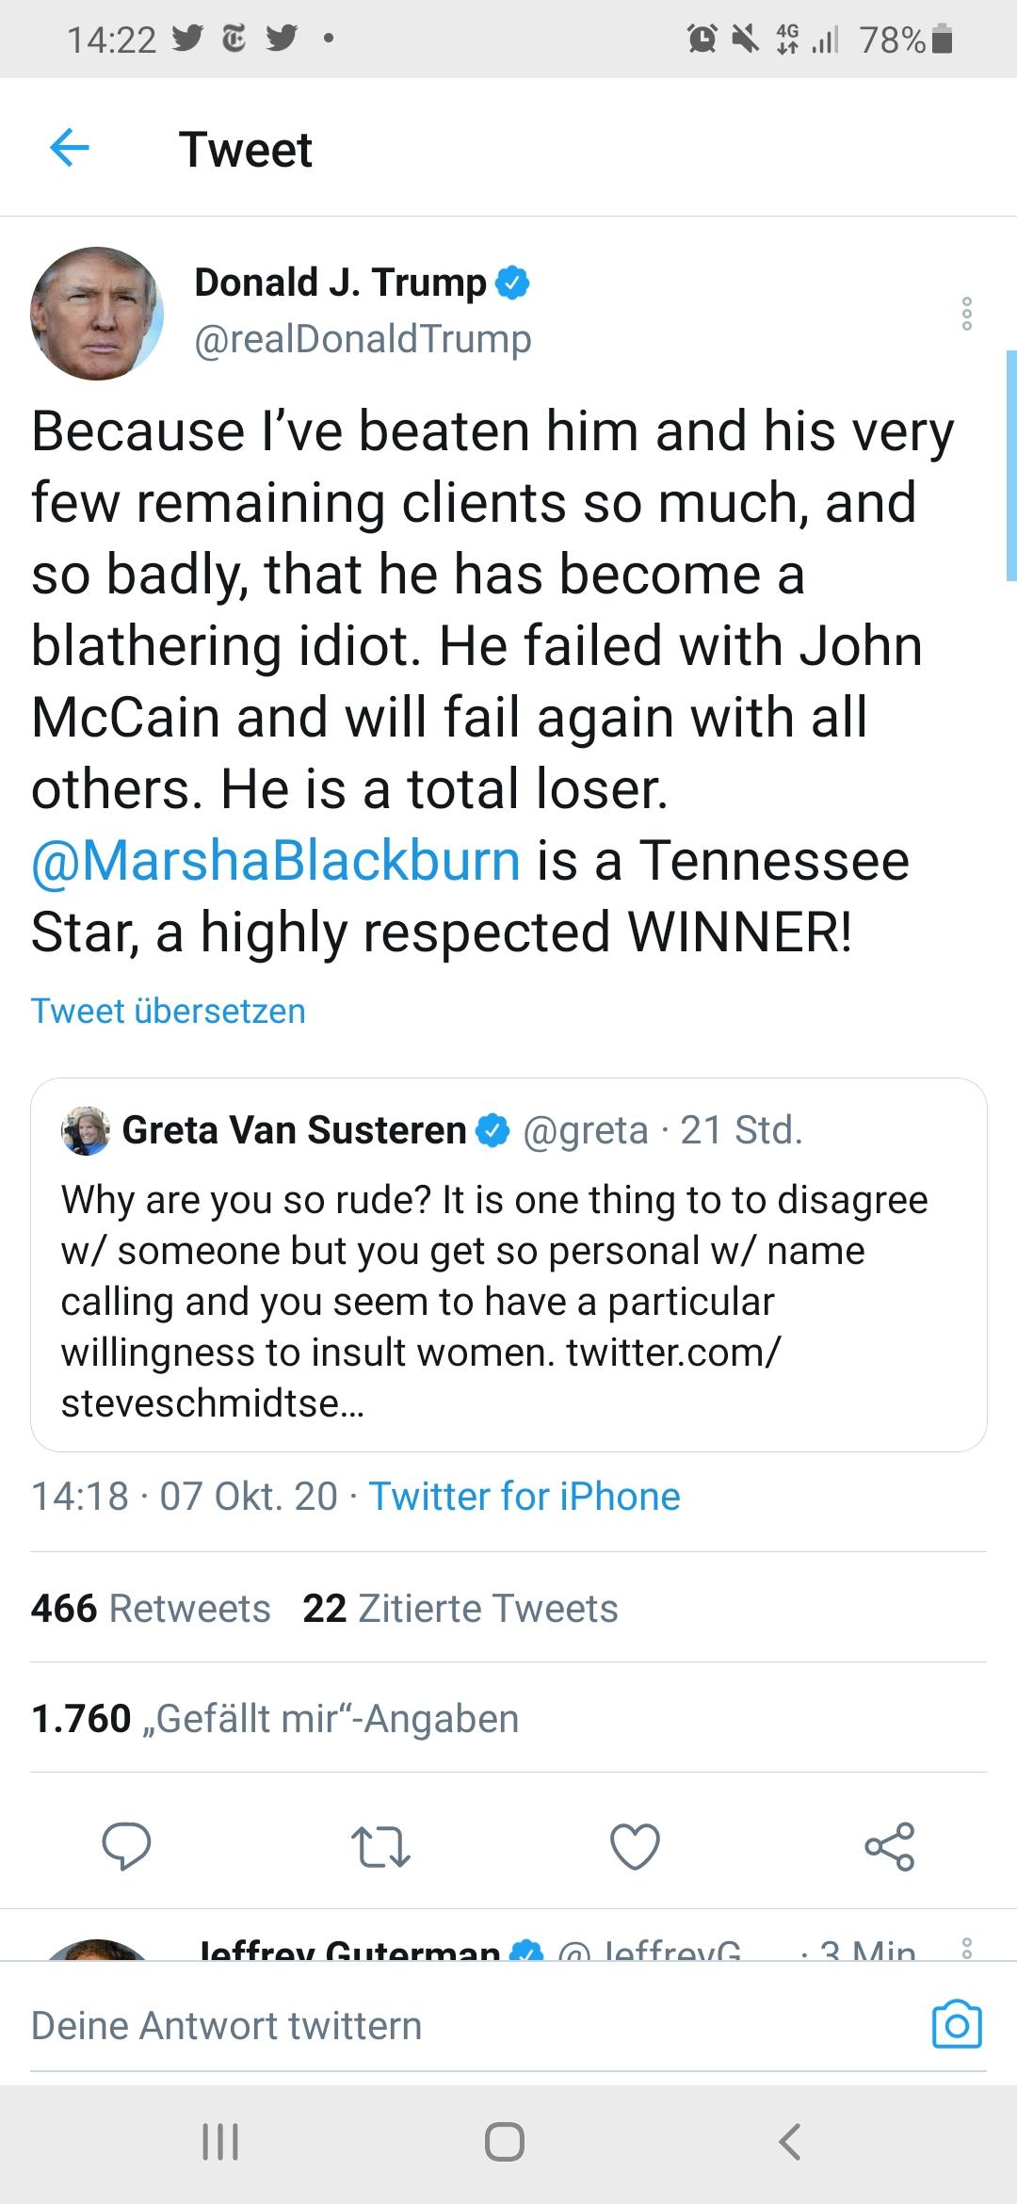Tap Android recent apps navigation button
Image resolution: width=1017 pixels, height=2204 pixels.
(x=221, y=2142)
